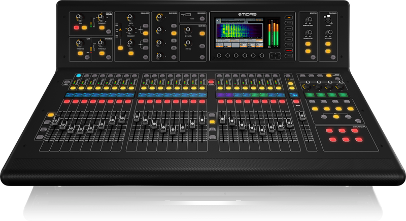The height and width of the screenshot is (221, 406).
Task: Toggle the upper yellow Talkback button
Action: coord(328,44)
